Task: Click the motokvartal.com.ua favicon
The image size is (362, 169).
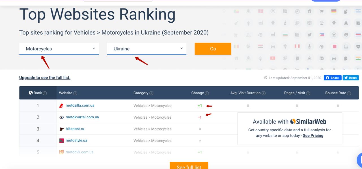Action: pyautogui.click(x=61, y=117)
